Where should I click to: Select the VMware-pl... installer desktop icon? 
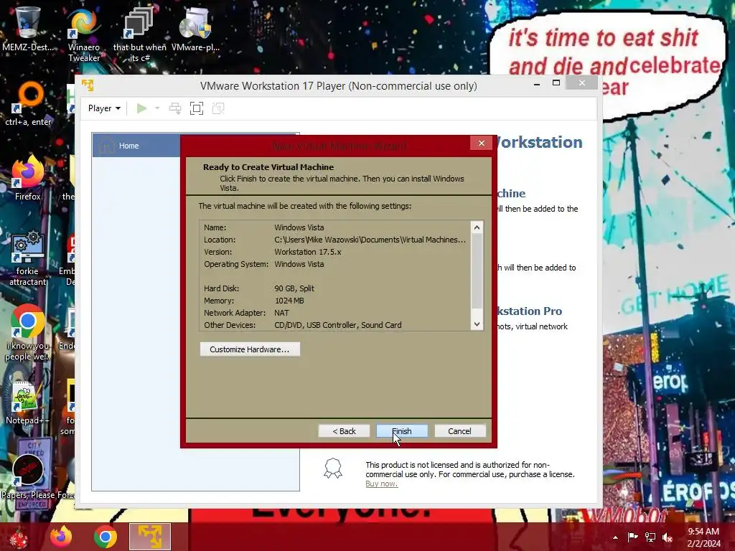(195, 29)
